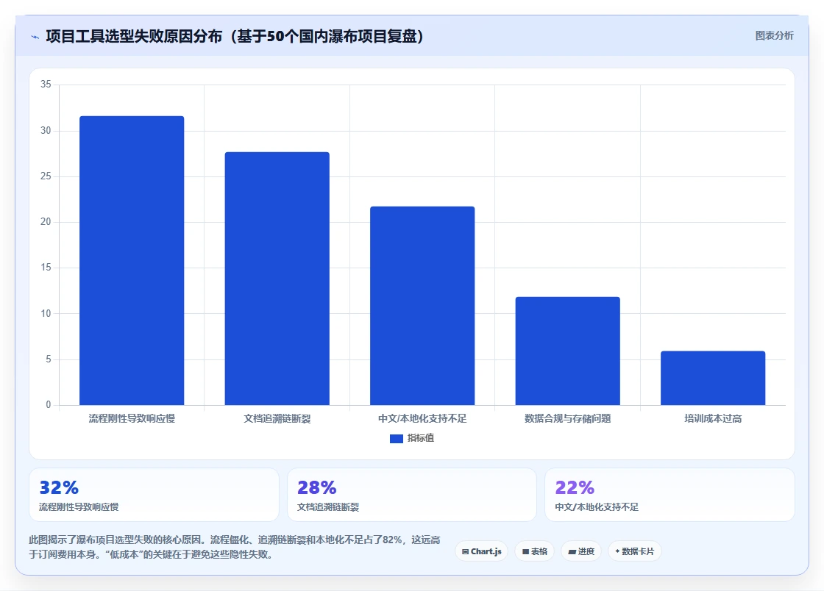This screenshot has height=591, width=824.
Task: Select the Chart.js tag chip
Action: pyautogui.click(x=481, y=551)
